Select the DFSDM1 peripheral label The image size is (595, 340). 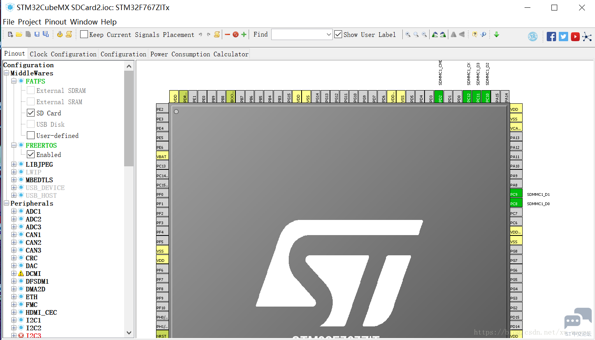coord(37,281)
